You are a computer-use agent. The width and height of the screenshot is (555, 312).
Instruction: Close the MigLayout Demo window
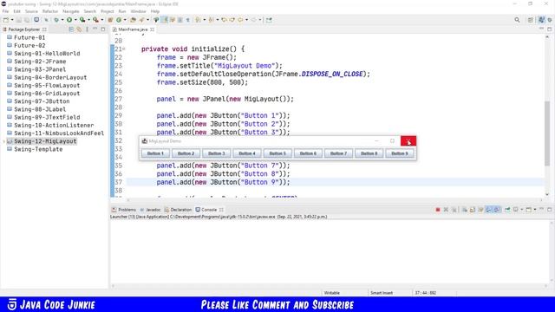pyautogui.click(x=408, y=140)
